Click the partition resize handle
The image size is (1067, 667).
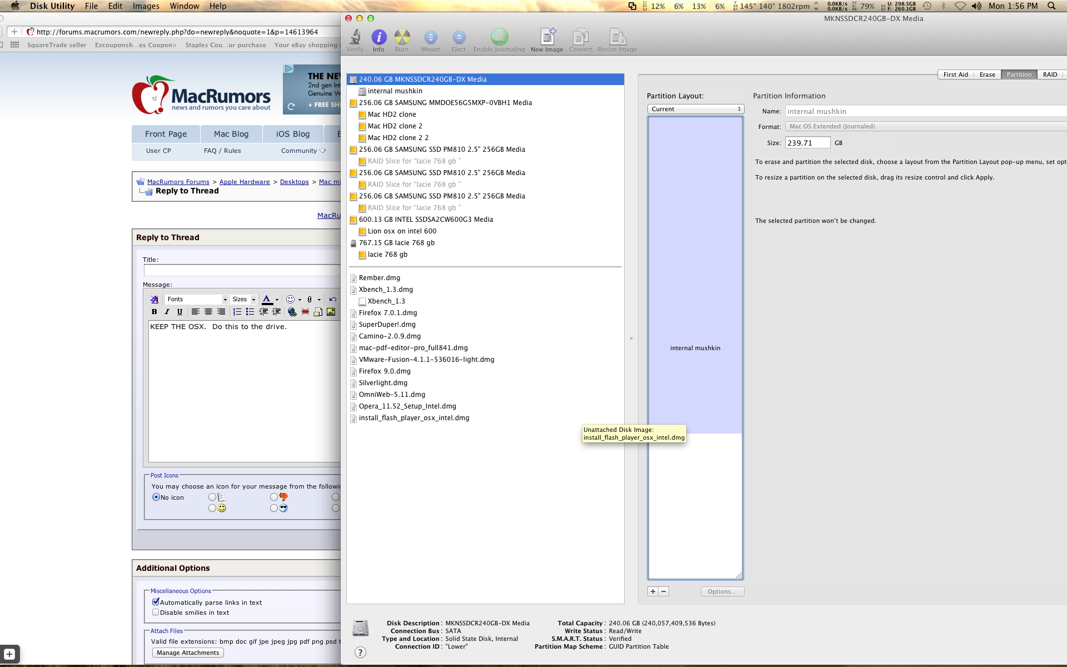(739, 575)
